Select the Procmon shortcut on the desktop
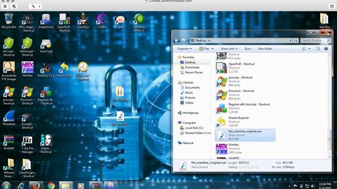 point(27,96)
